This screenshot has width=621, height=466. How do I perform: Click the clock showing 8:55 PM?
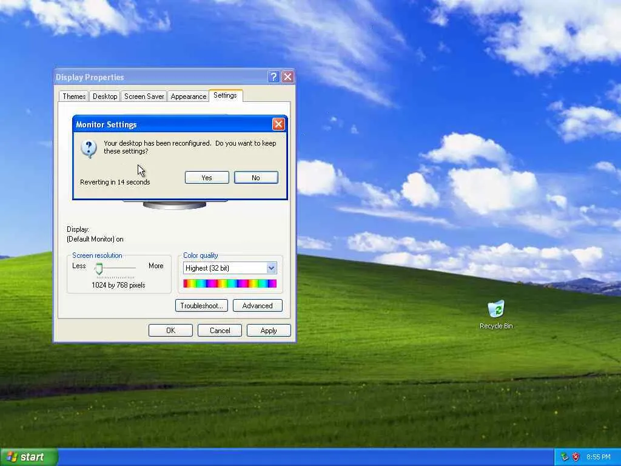click(598, 457)
